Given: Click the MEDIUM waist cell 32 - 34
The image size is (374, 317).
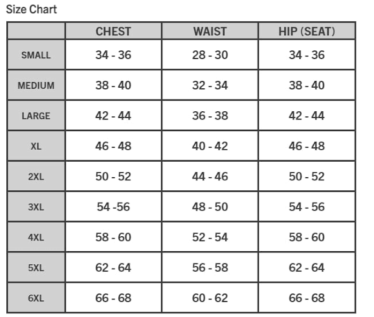Looking at the screenshot, I should click(210, 85).
